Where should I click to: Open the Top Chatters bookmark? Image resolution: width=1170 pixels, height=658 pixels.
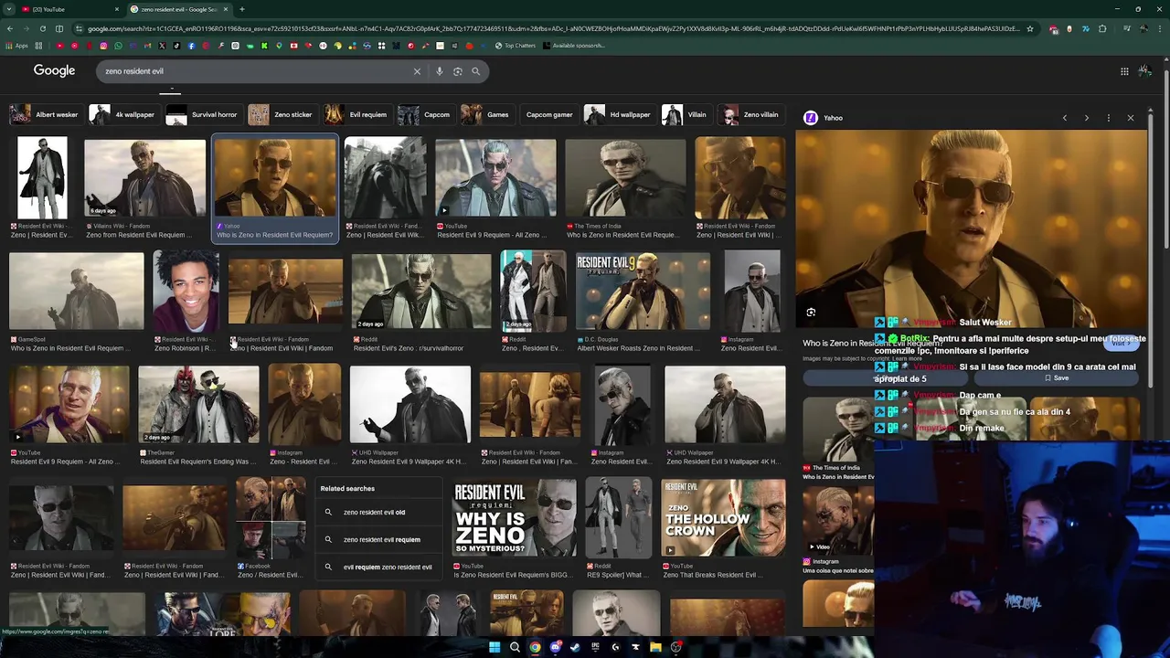tap(516, 46)
